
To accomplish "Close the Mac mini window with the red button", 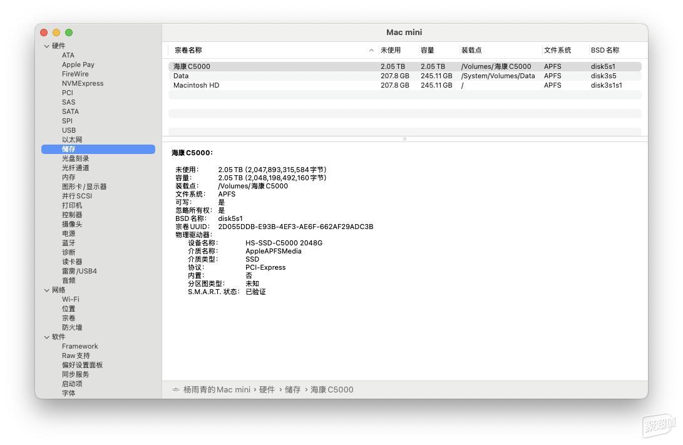I will coord(44,32).
